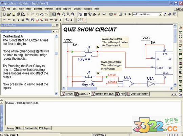Toggle the Design Toolbox visibility

coord(81,14)
